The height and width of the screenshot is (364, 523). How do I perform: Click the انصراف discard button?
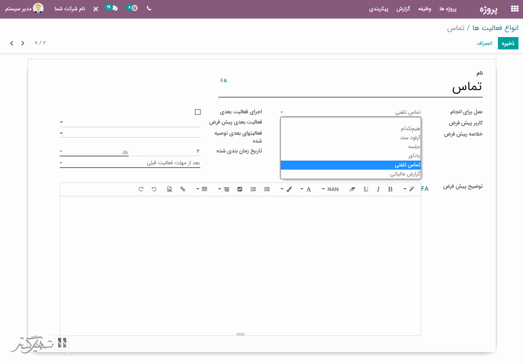[x=484, y=43]
